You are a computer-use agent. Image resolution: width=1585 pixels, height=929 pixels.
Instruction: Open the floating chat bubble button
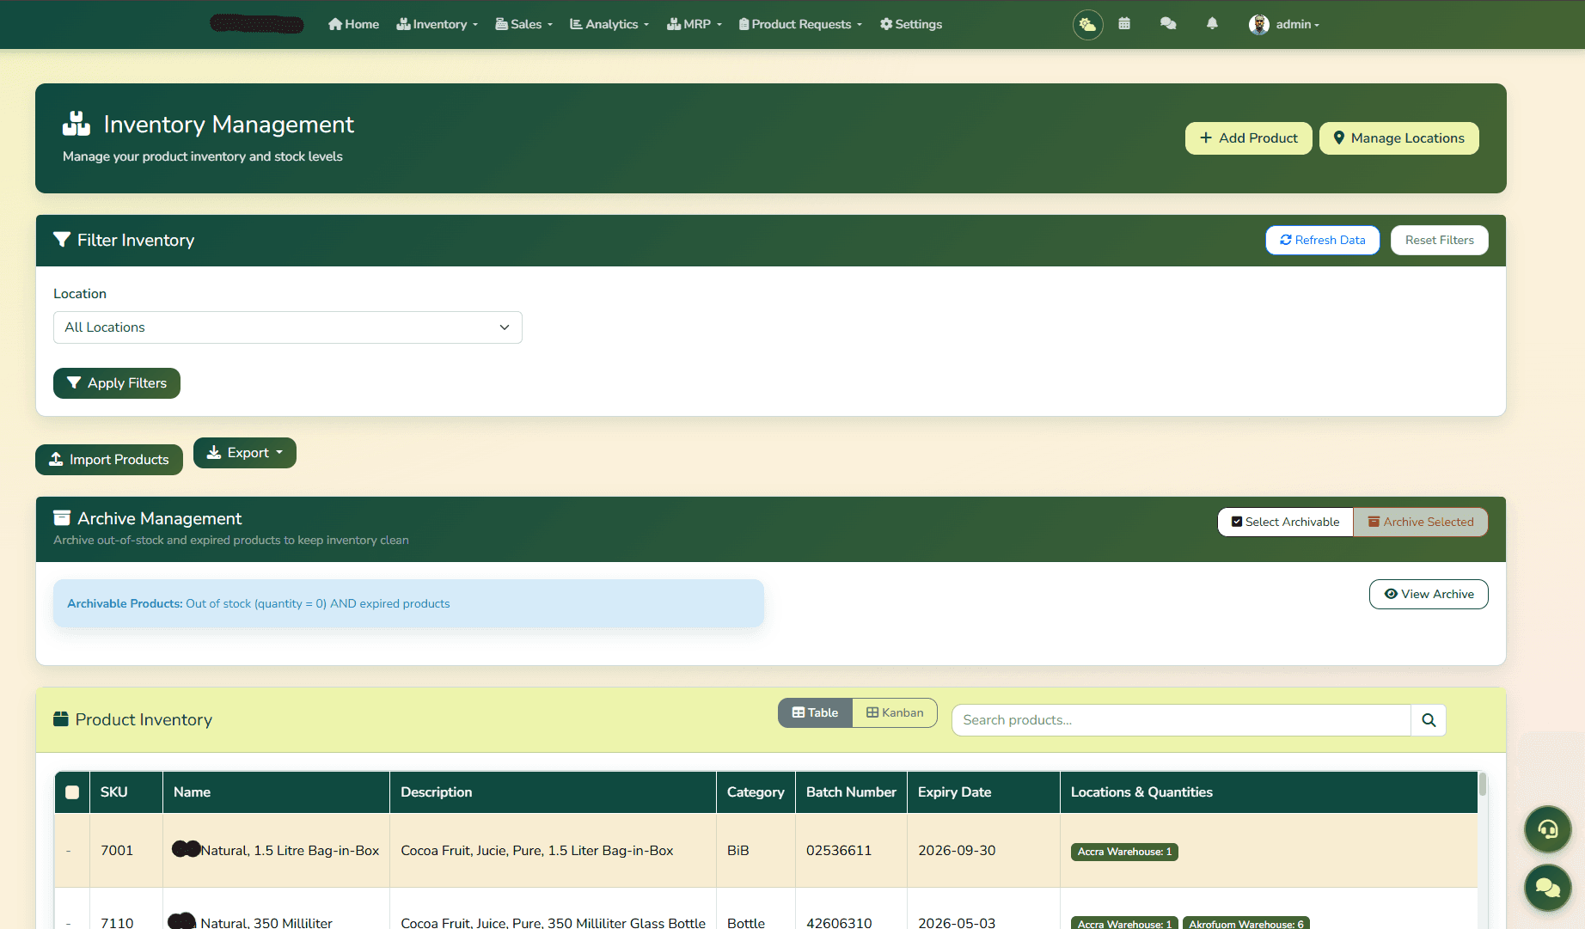tap(1548, 888)
